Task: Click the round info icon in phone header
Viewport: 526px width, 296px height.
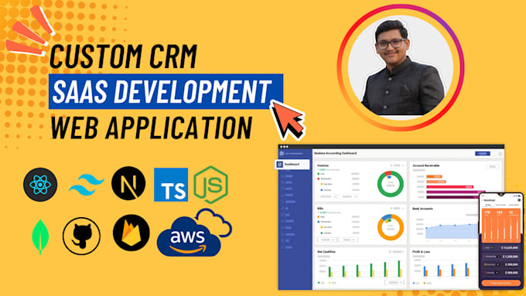Action: tap(519, 200)
